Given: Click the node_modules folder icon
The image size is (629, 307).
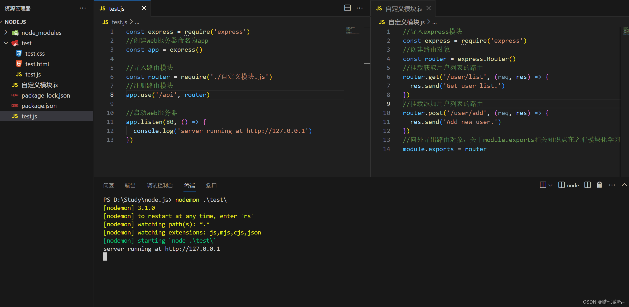Looking at the screenshot, I should (x=15, y=33).
